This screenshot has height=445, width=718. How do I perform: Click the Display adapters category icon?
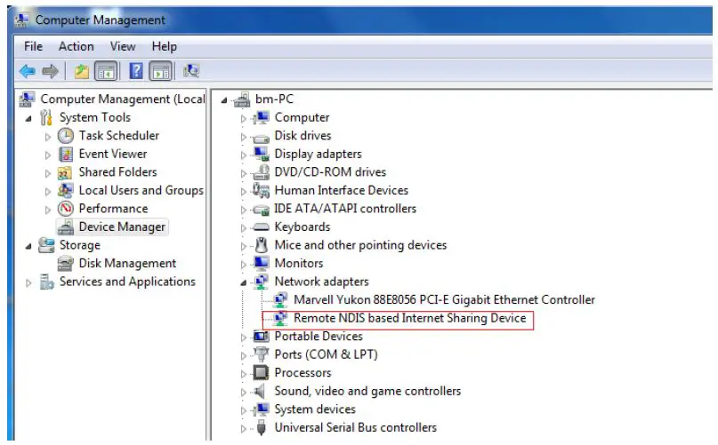(261, 155)
